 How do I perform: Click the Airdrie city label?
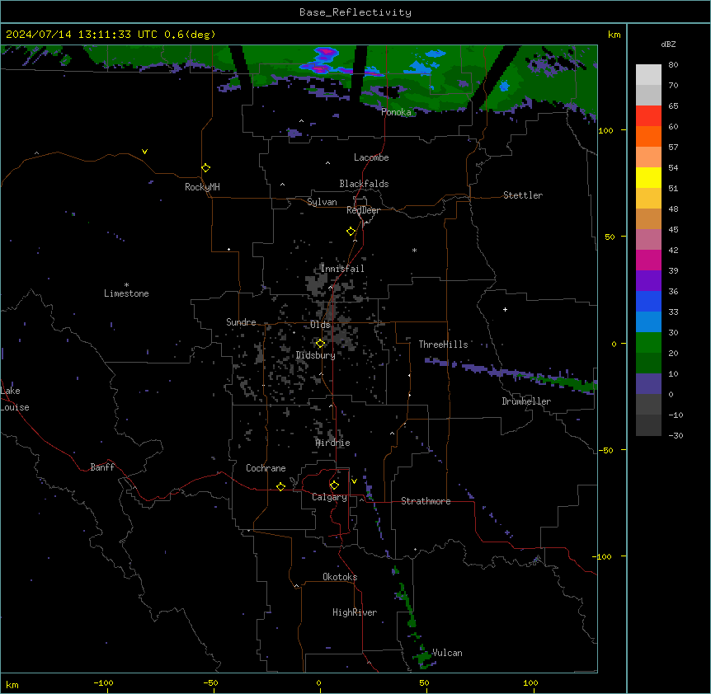(x=333, y=443)
